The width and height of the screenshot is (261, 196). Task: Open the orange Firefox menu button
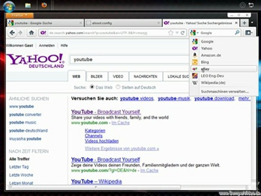click(x=20, y=15)
